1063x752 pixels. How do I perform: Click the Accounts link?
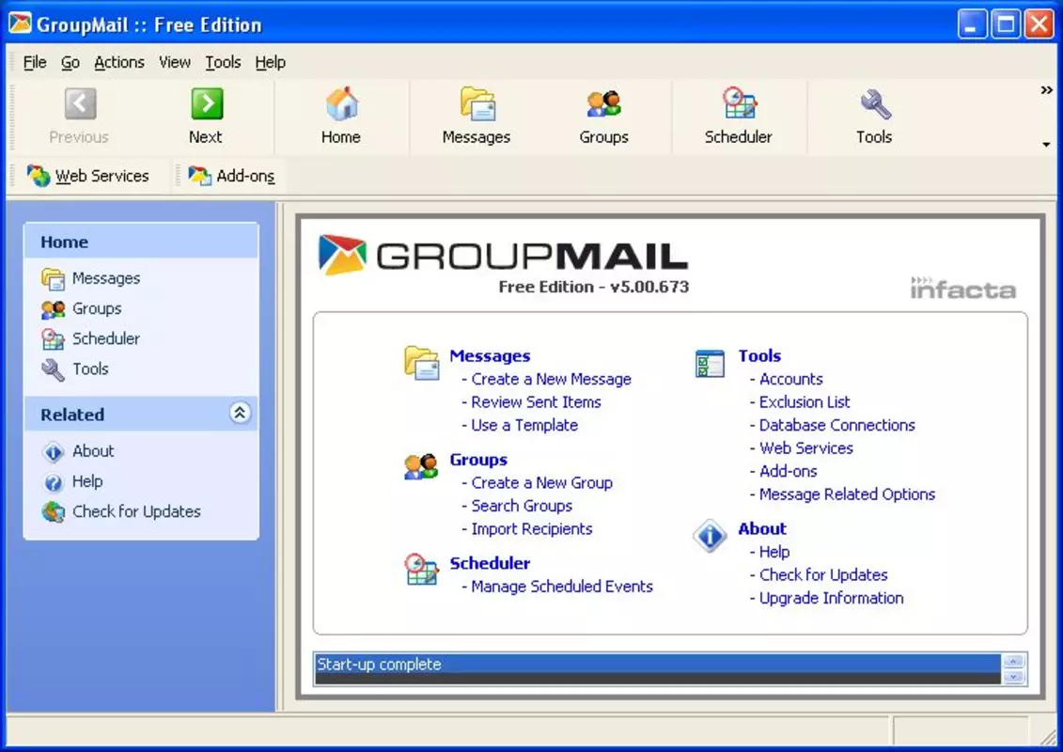[x=791, y=379]
